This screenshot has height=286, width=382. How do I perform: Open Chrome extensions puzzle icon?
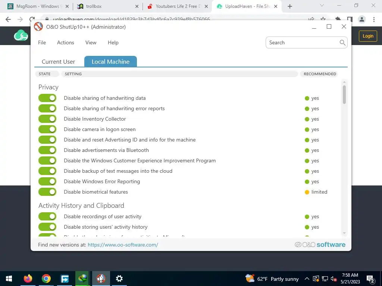click(338, 19)
